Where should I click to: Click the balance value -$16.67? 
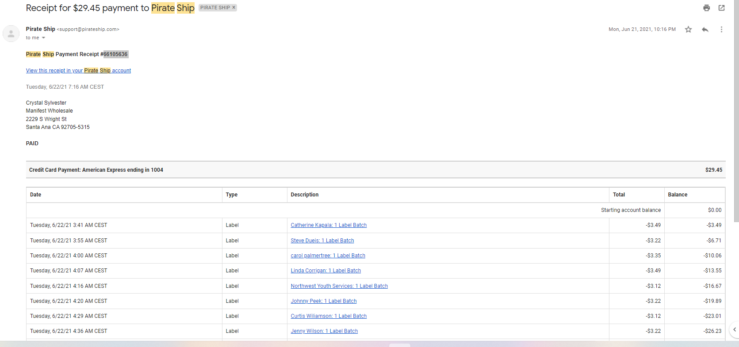(x=712, y=286)
